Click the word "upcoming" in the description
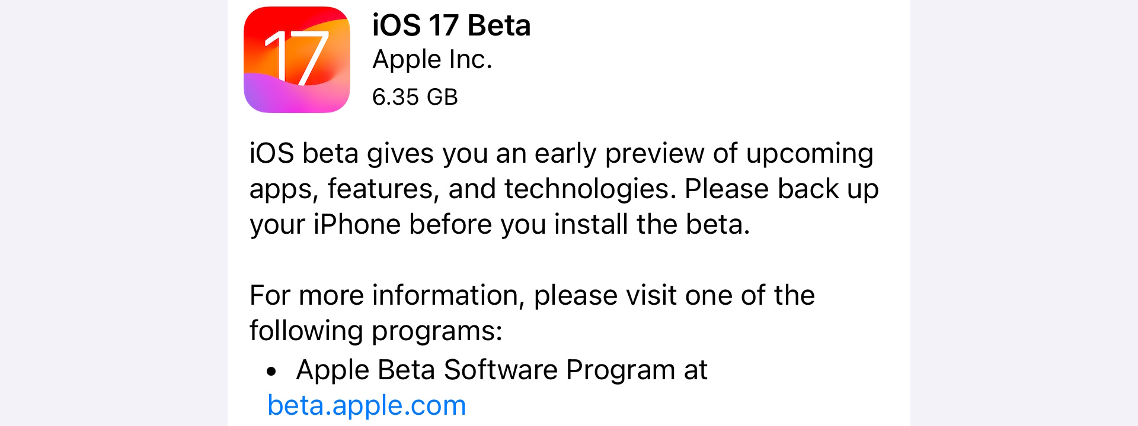This screenshot has height=426, width=1138. click(809, 153)
